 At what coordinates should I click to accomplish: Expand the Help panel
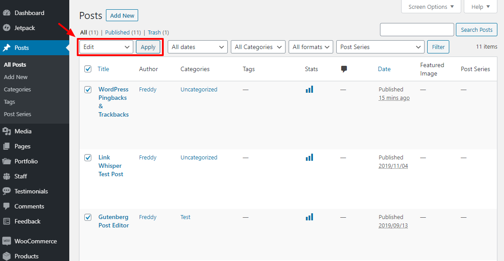[x=481, y=7]
